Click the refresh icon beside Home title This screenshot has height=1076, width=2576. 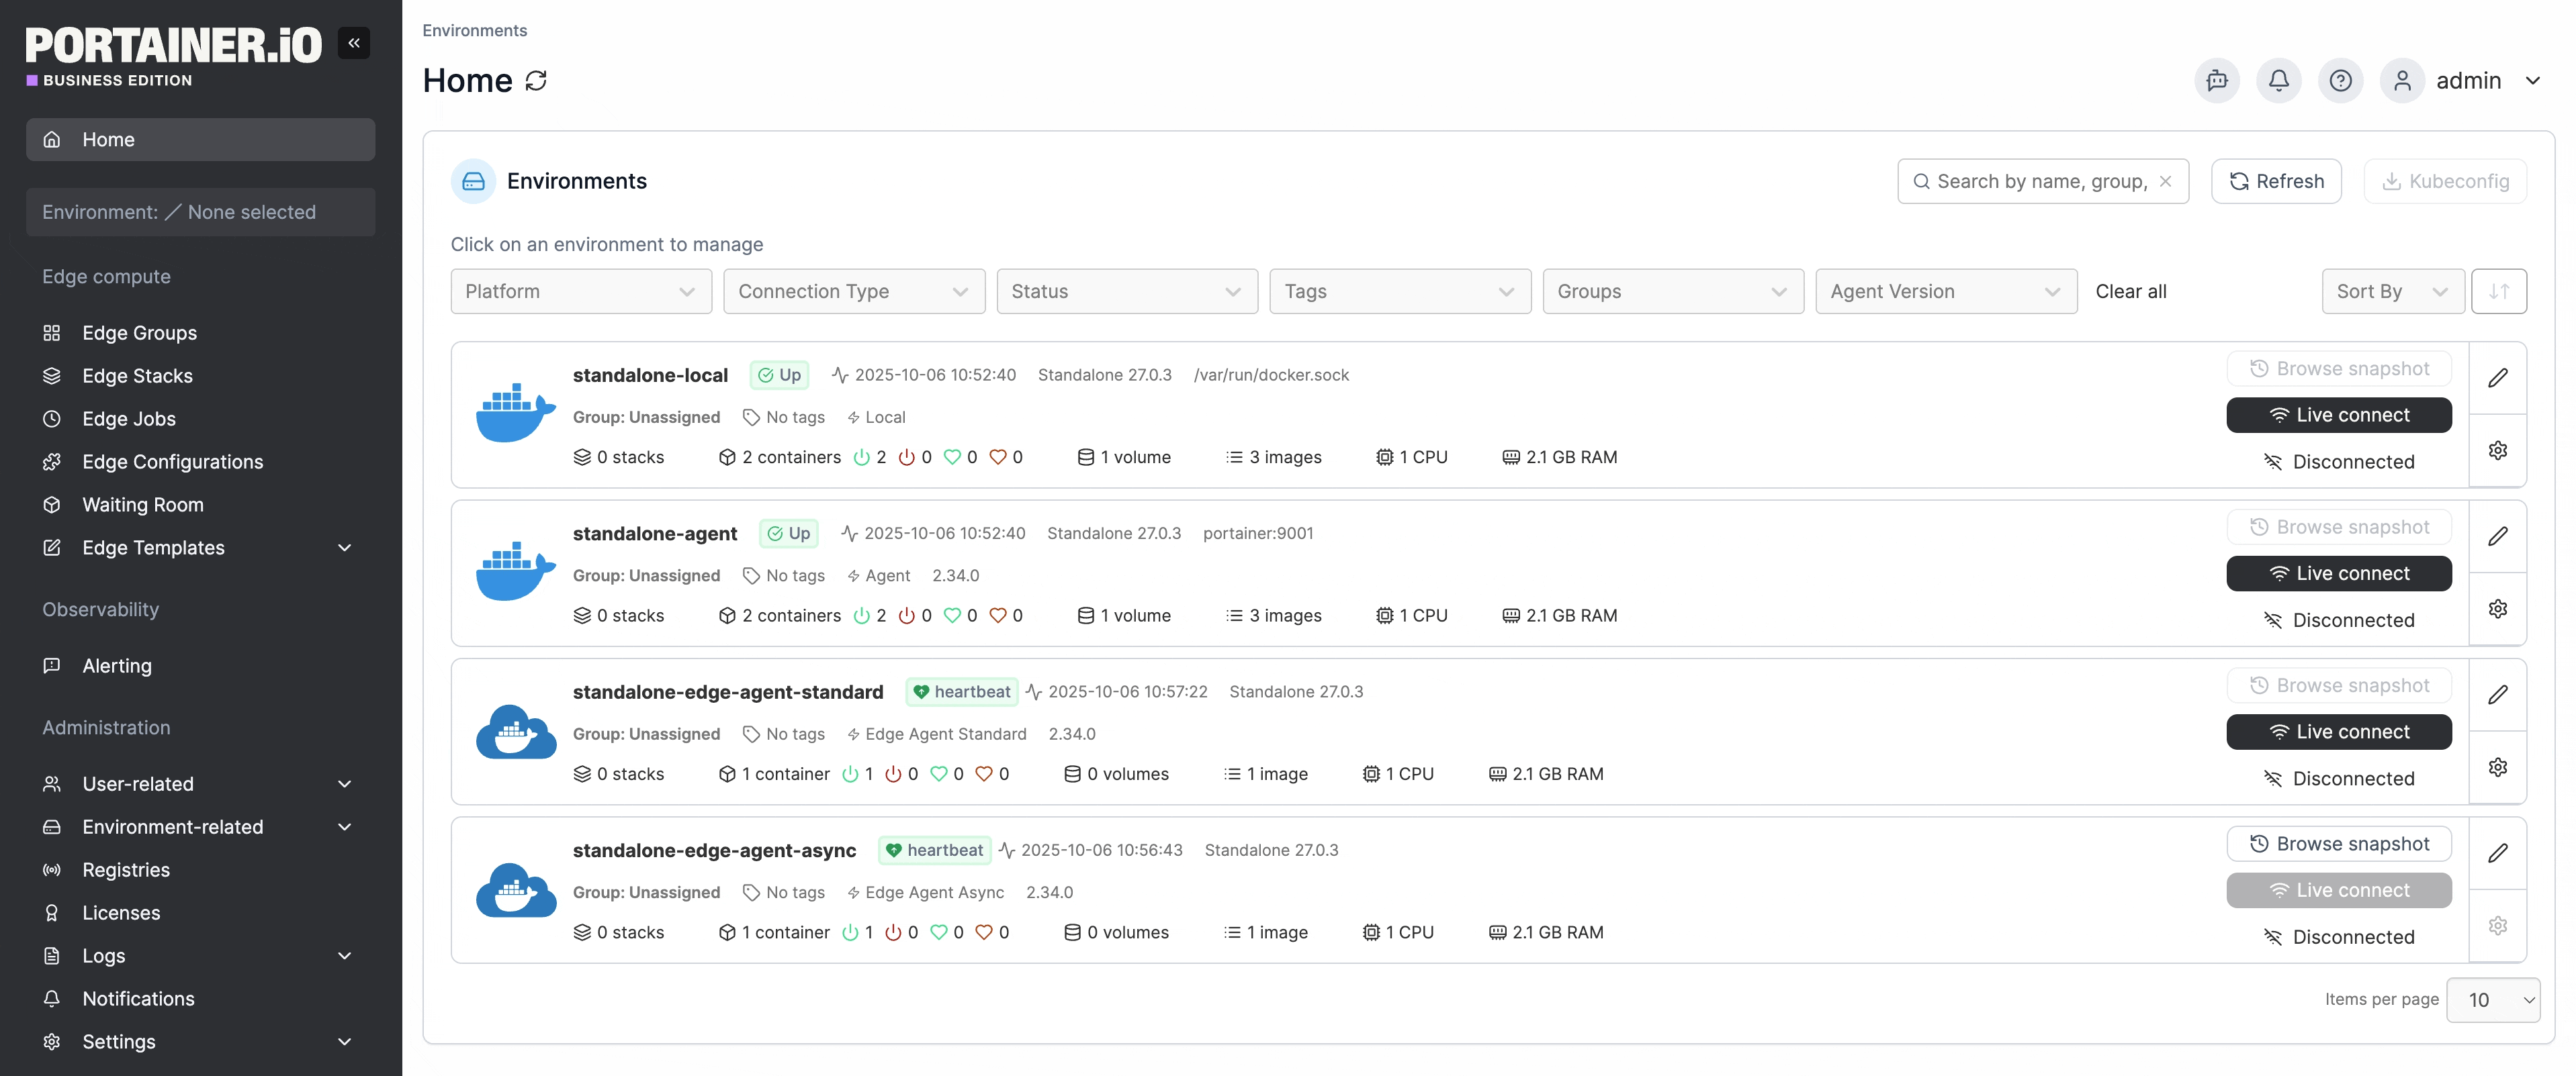click(x=536, y=81)
